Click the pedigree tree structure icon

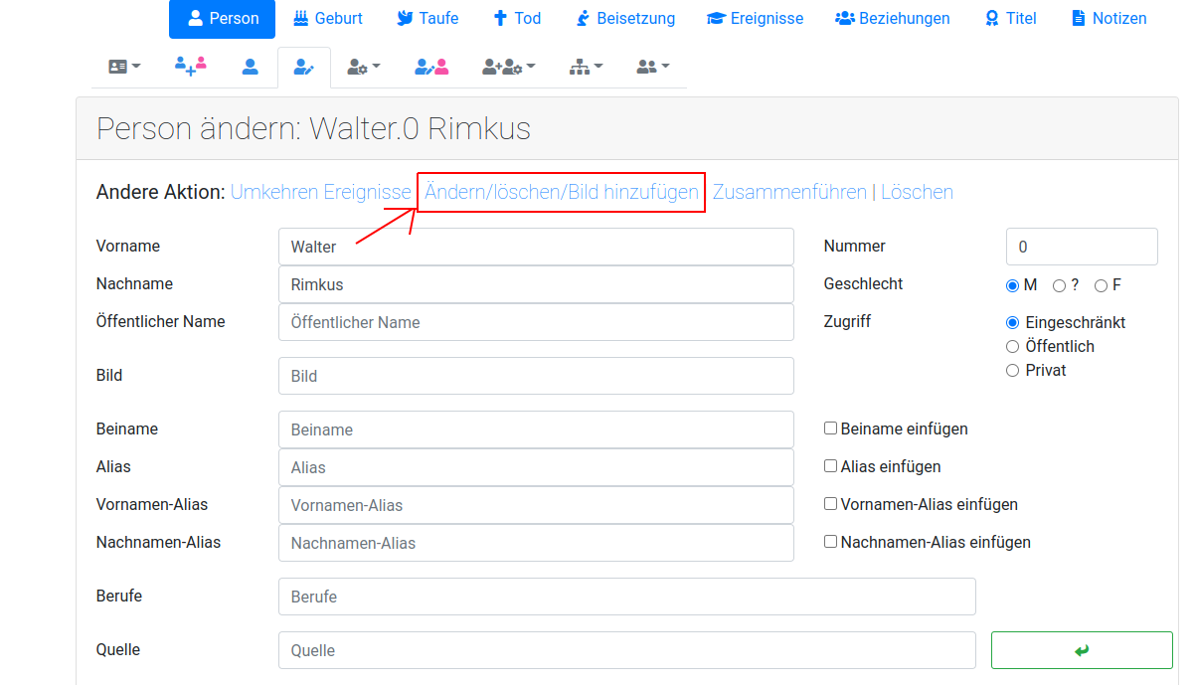579,66
